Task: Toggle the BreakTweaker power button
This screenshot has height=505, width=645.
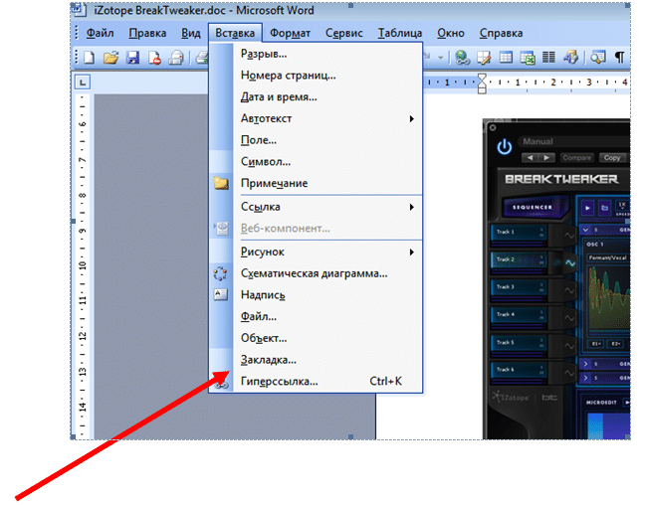Action: pyautogui.click(x=505, y=147)
